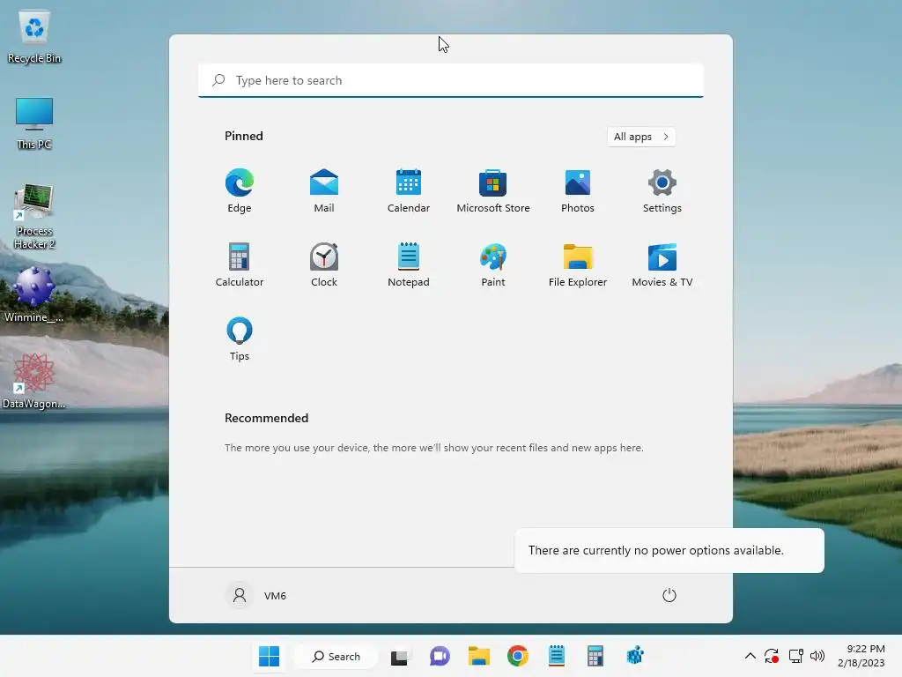This screenshot has width=902, height=677.
Task: Open the Edge browser pinned app
Action: pos(240,190)
